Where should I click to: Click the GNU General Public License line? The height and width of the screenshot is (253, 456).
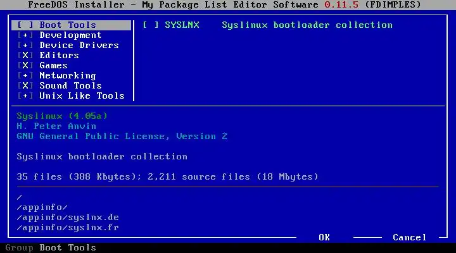122,137
